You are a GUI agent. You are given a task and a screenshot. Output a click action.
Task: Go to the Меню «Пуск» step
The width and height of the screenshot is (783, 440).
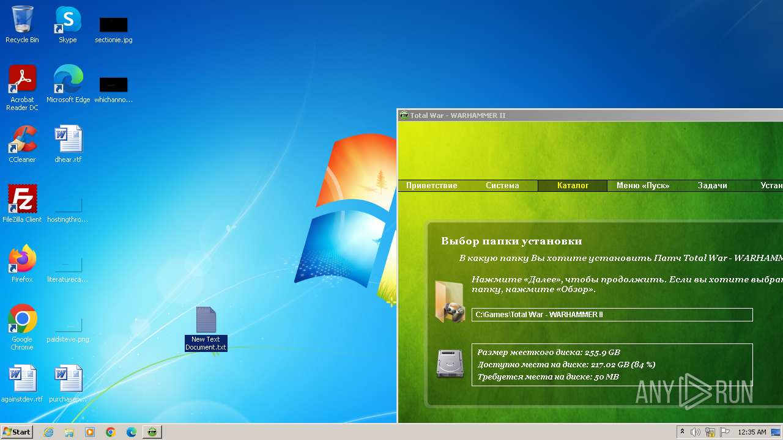[643, 186]
